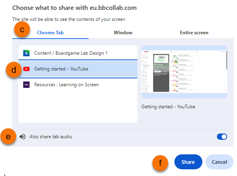This screenshot has width=237, height=176.
Task: Click the orange 'f' annotation marker
Action: pos(161,162)
